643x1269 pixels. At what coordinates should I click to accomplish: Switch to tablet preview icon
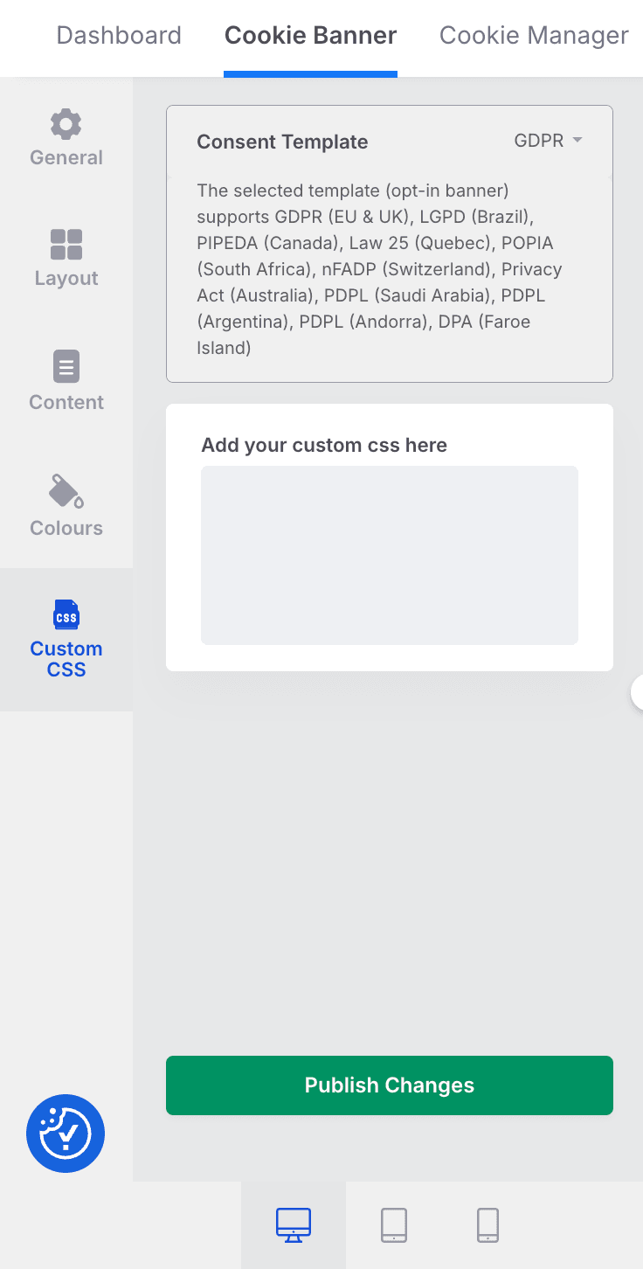394,1225
